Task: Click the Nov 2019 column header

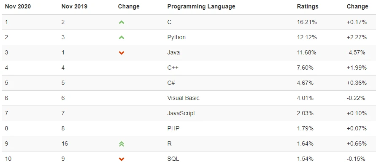Action: (x=74, y=6)
